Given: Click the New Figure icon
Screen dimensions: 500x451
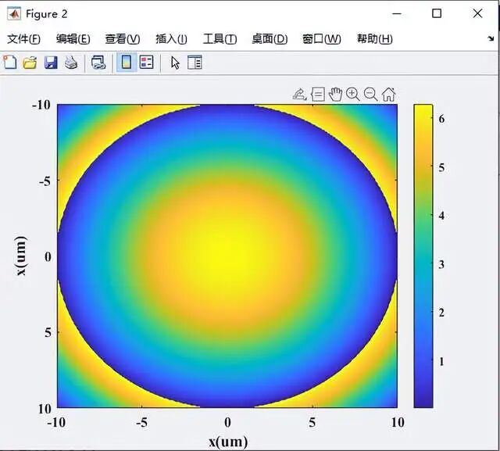Looking at the screenshot, I should 10,63.
